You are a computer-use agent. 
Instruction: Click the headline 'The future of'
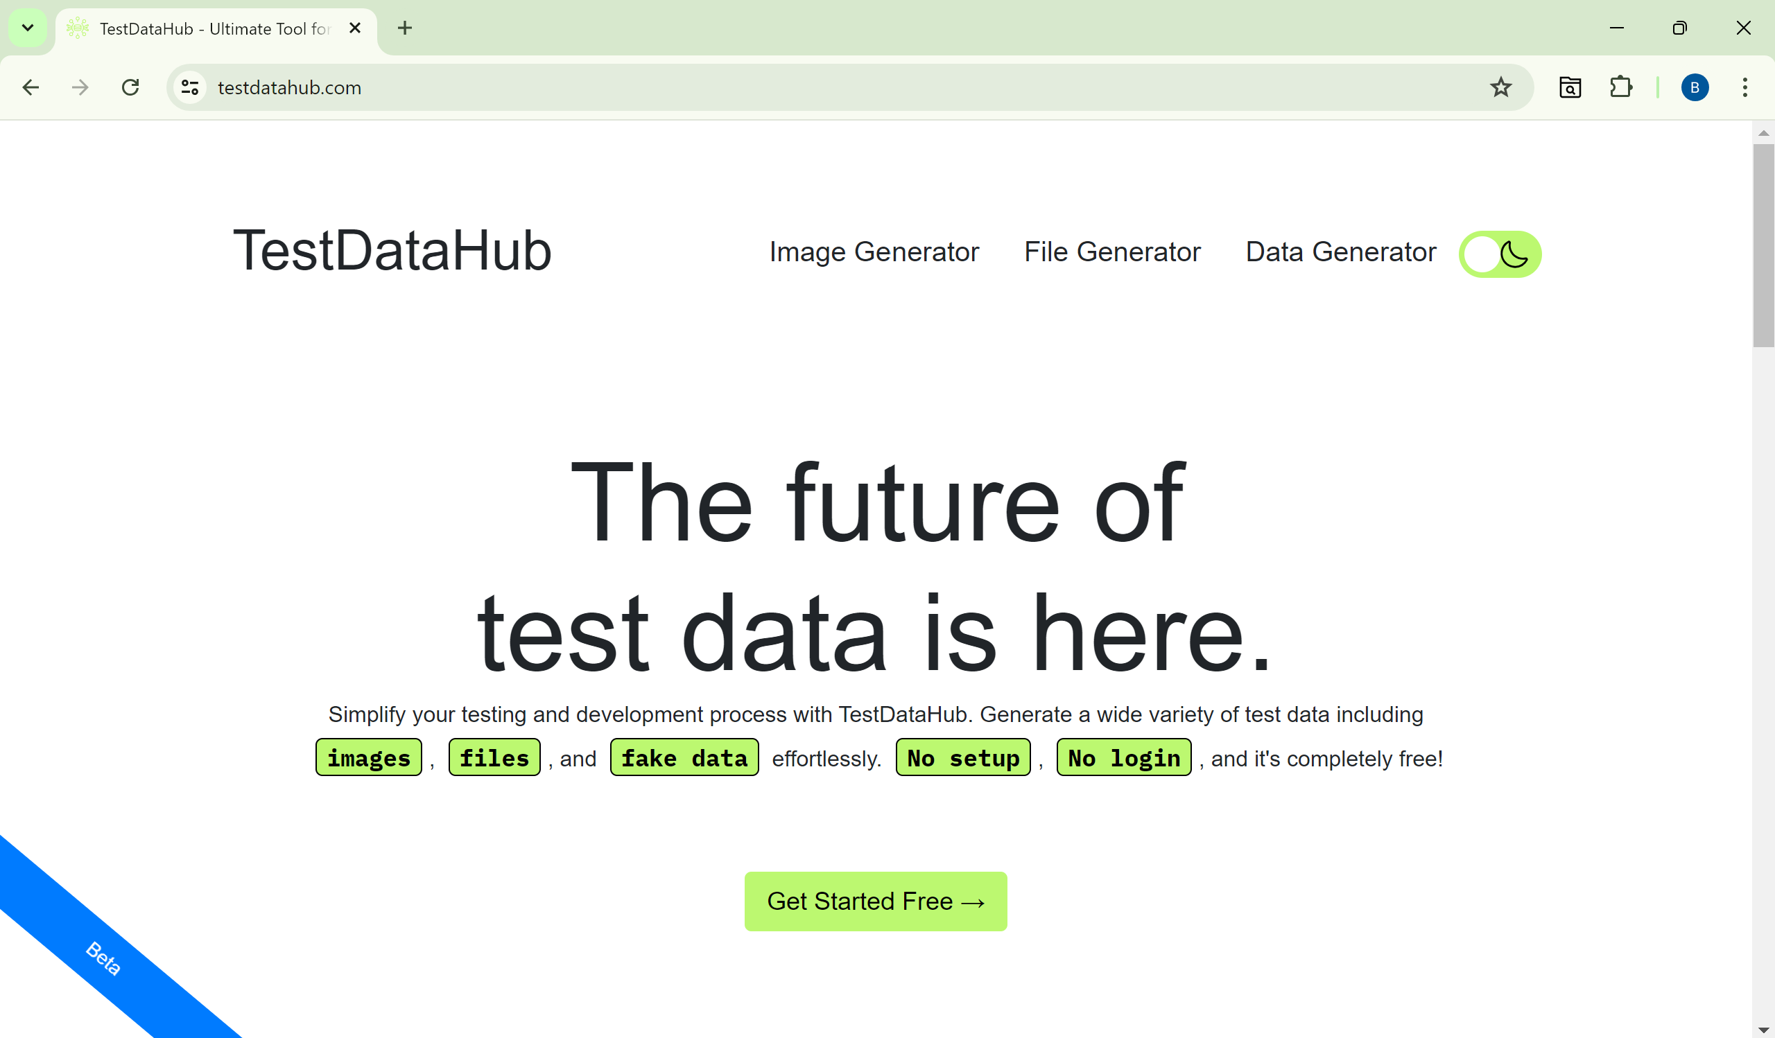tap(878, 502)
